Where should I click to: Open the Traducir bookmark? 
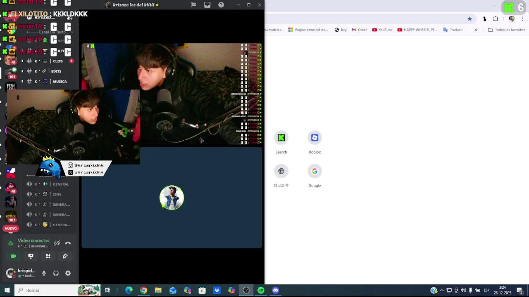[453, 30]
